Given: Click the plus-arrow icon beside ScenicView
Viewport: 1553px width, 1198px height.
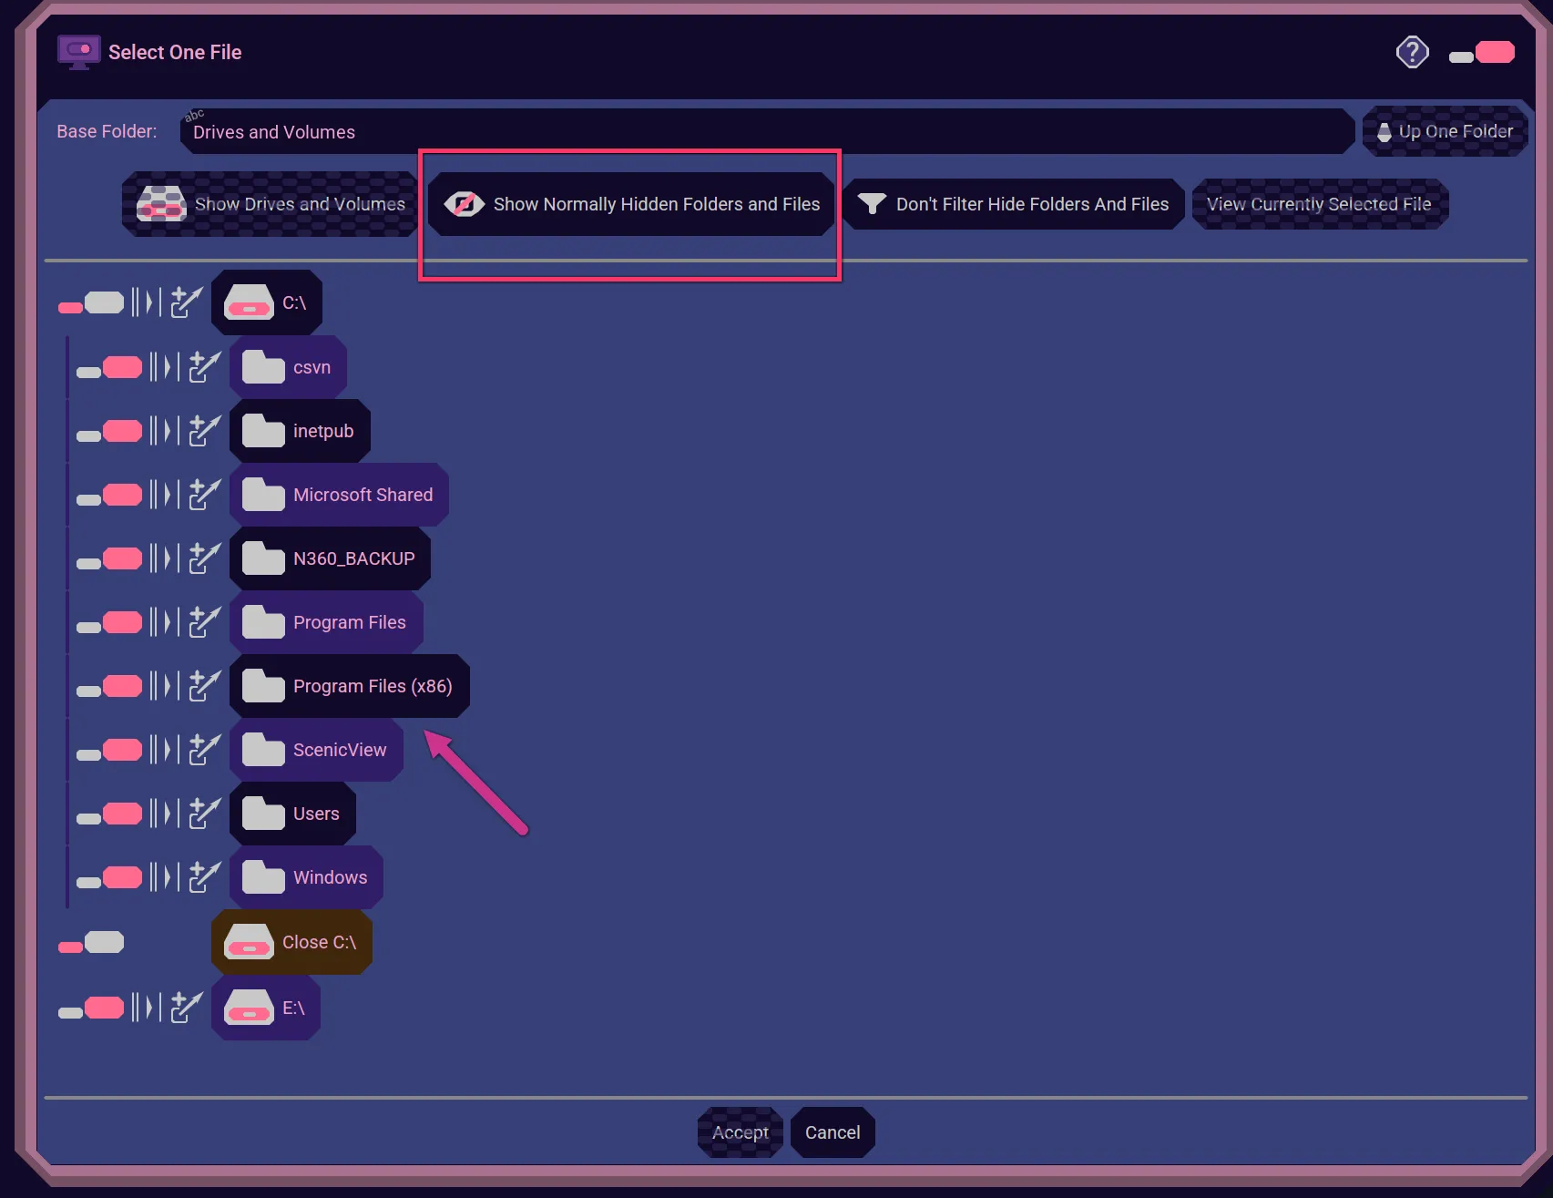Looking at the screenshot, I should click(x=205, y=750).
